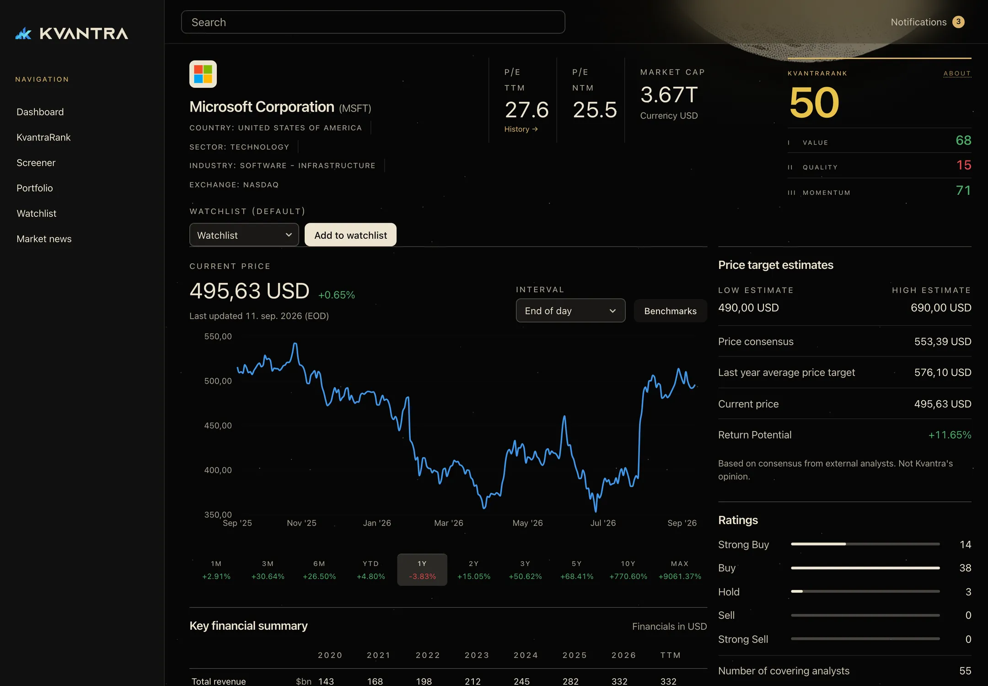Viewport: 988px width, 686px height.
Task: Click into the Search field
Action: 373,22
